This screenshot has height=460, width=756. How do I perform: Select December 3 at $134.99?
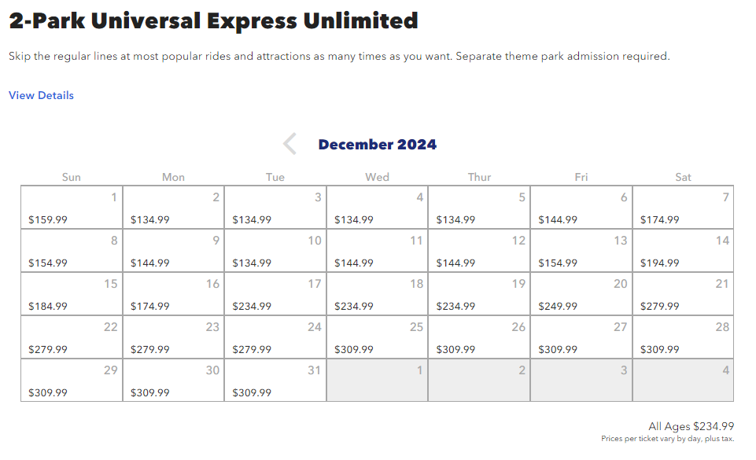tap(275, 208)
